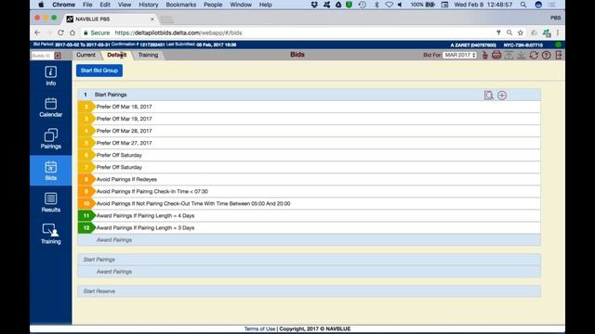Viewport: 595px width, 334px height.
Task: Open the Results sidebar section
Action: coord(51,202)
